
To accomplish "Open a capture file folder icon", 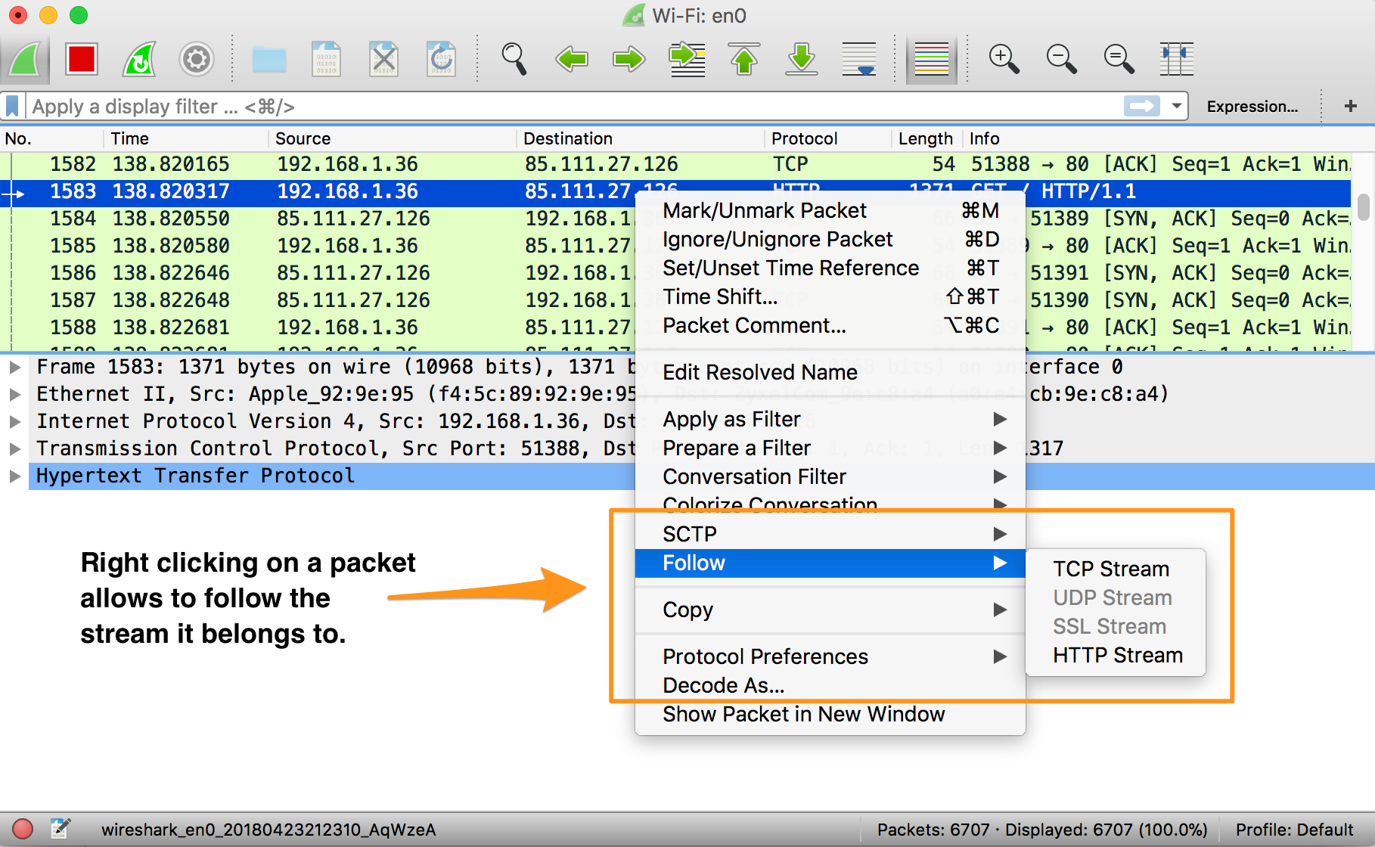I will [x=269, y=59].
